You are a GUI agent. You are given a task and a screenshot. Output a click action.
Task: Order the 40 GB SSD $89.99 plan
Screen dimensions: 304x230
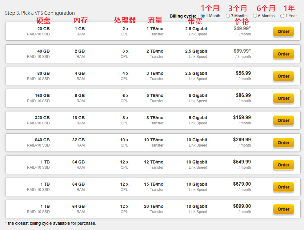pyautogui.click(x=283, y=54)
